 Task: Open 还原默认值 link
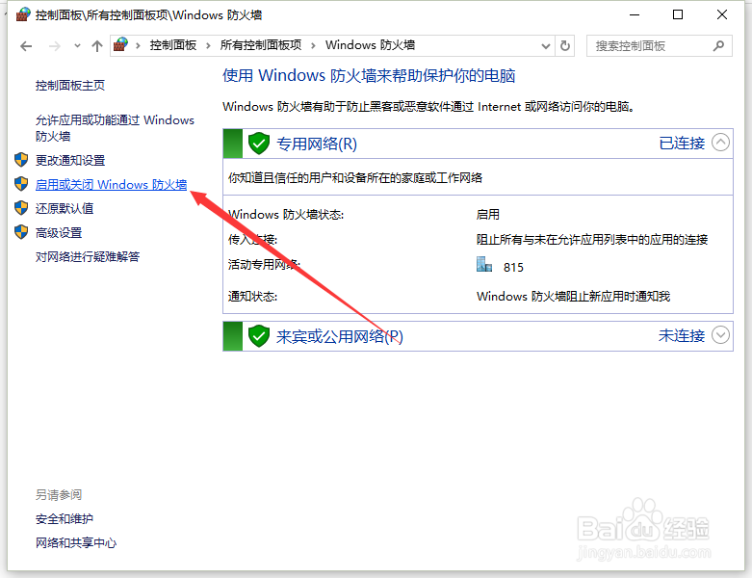tap(65, 208)
